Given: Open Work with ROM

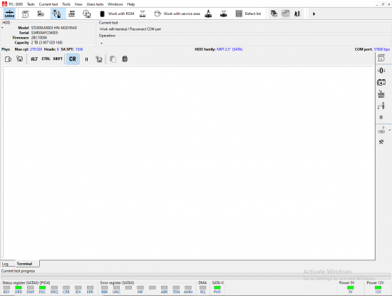Looking at the screenshot, I should click(121, 14).
